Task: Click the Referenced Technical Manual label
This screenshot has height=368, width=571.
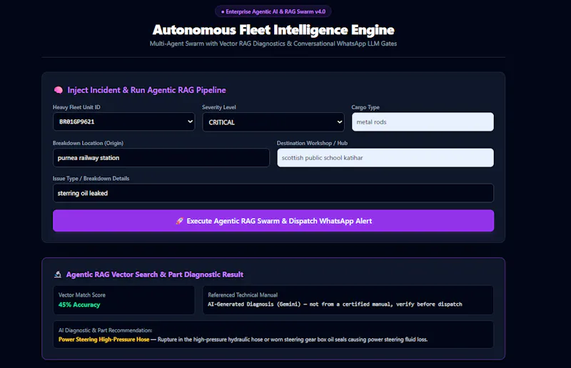Action: [243, 294]
